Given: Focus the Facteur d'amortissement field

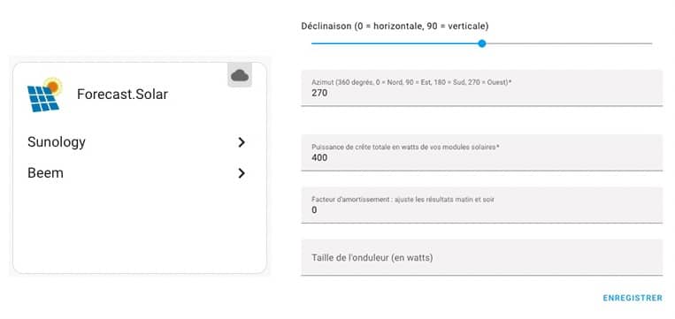Looking at the screenshot, I should (482, 205).
